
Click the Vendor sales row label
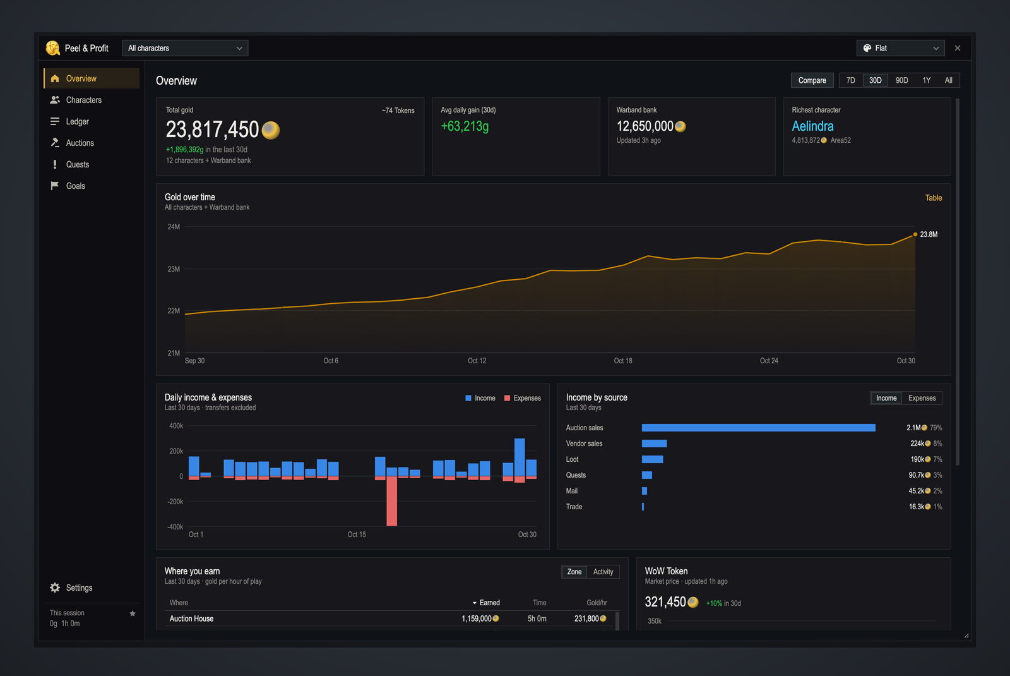click(x=584, y=444)
